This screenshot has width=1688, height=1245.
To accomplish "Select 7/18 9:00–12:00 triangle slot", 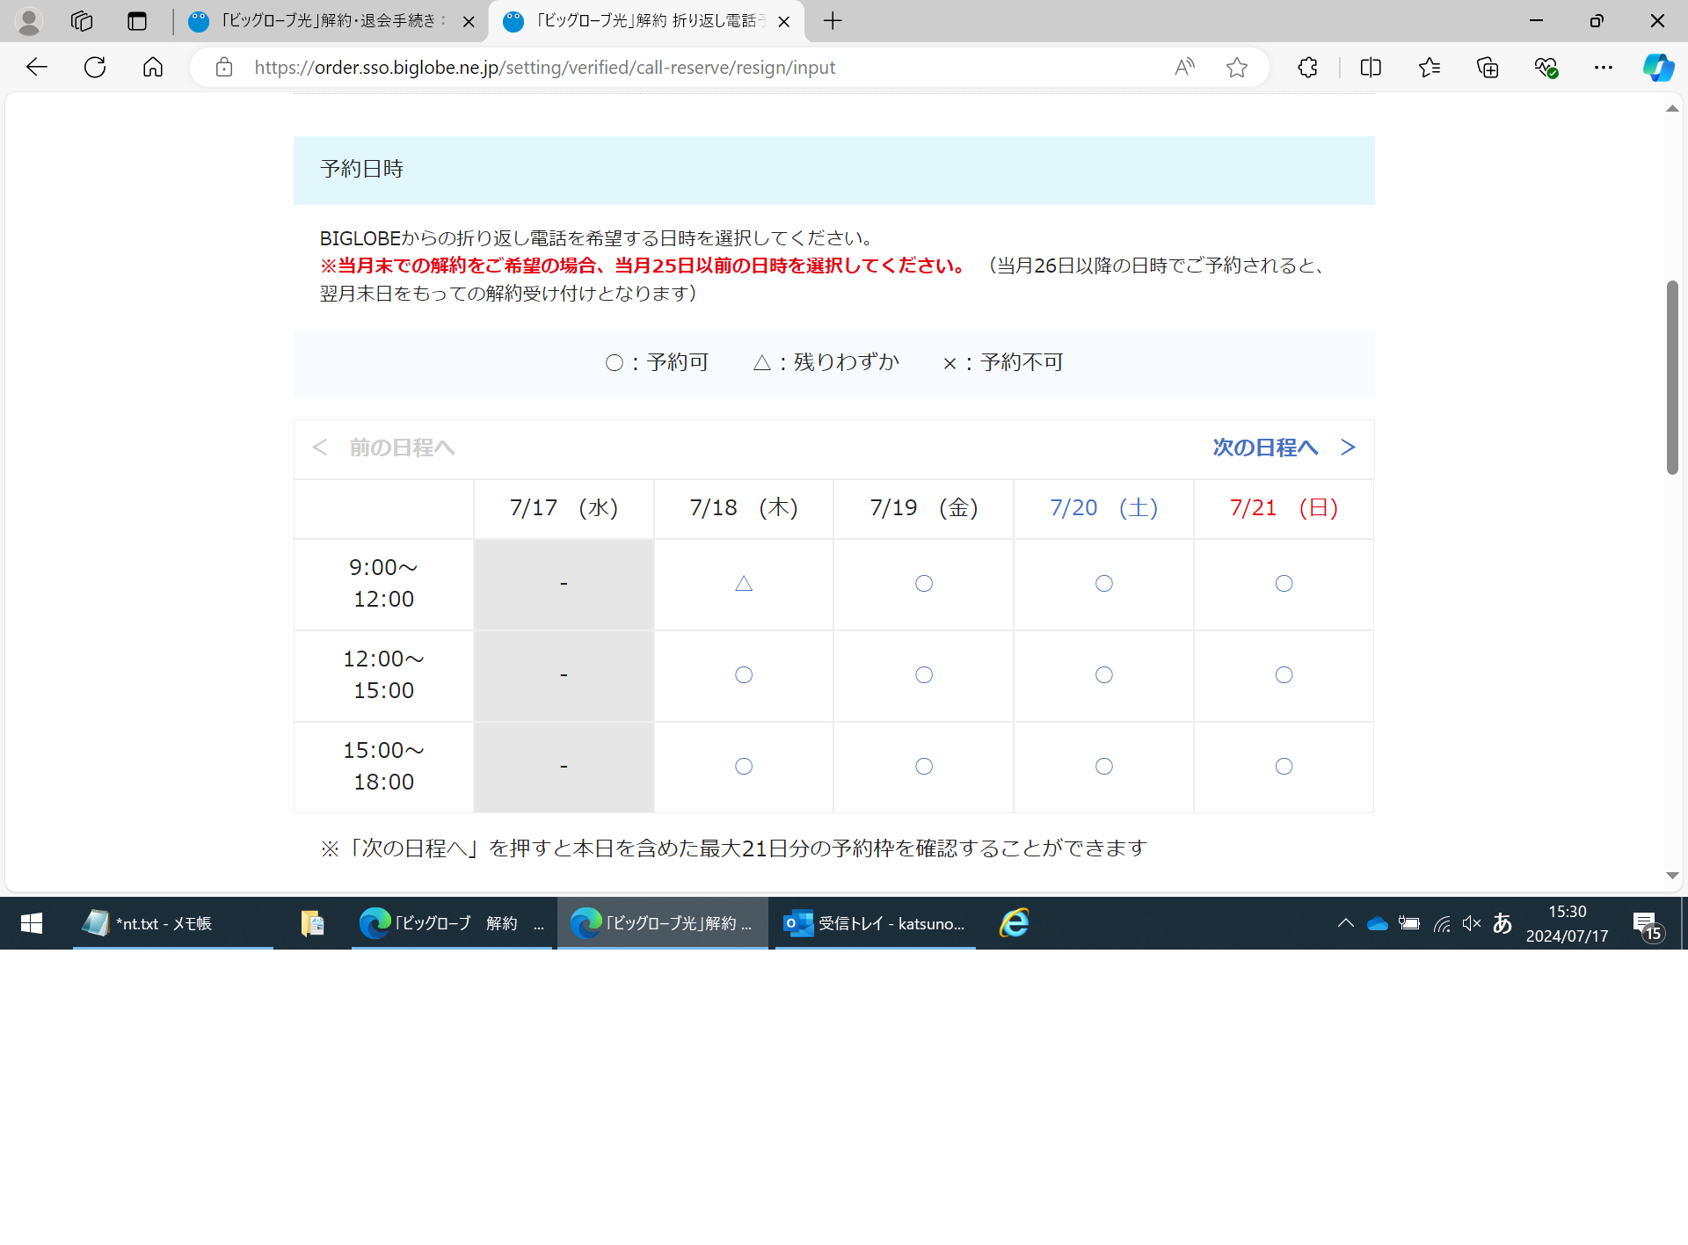I will pos(744,584).
